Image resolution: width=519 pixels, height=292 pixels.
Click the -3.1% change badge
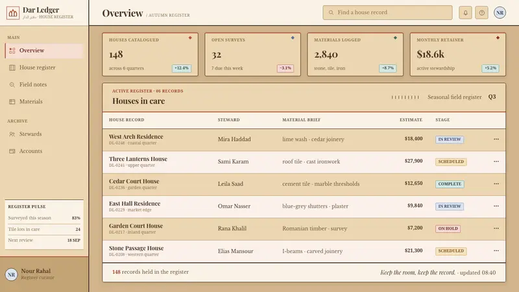coord(285,68)
